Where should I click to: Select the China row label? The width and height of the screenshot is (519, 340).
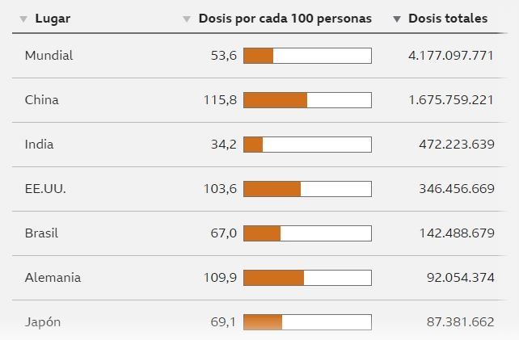(x=42, y=100)
